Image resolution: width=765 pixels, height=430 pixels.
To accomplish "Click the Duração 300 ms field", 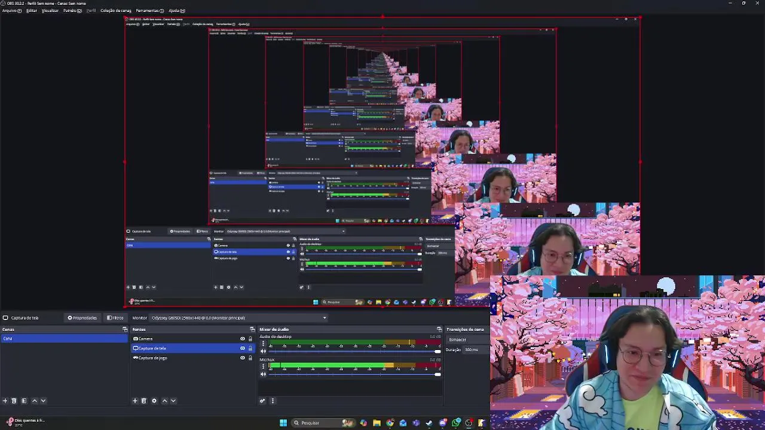I will click(x=475, y=349).
